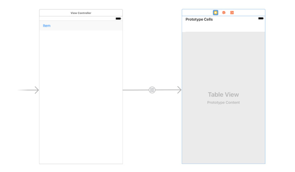Select the View Controller title bar
Viewport: 295px width, 172px height.
click(81, 13)
